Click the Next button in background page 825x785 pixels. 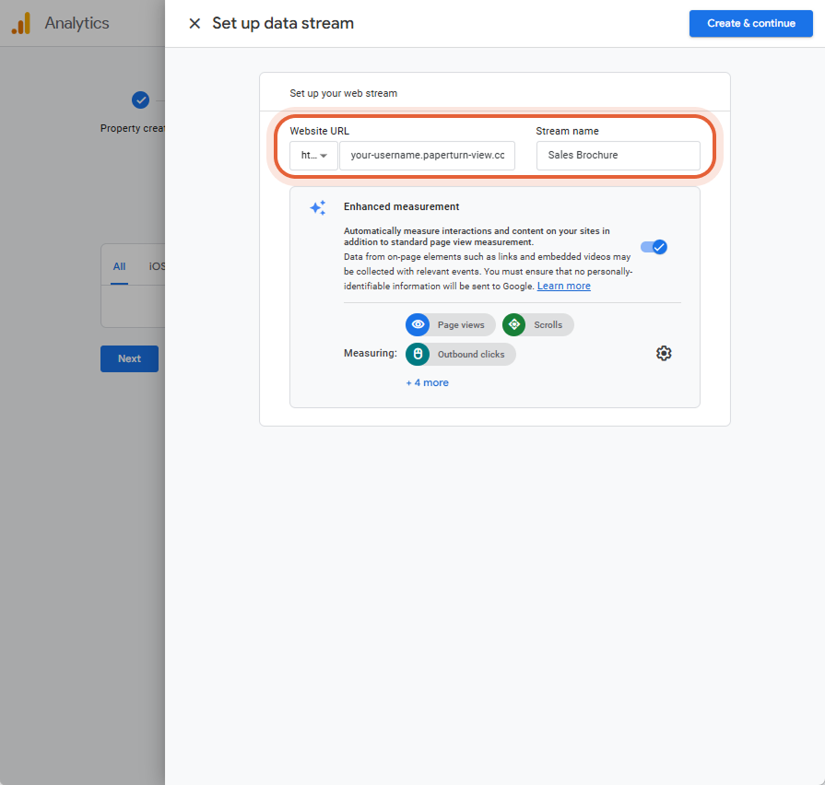[129, 358]
